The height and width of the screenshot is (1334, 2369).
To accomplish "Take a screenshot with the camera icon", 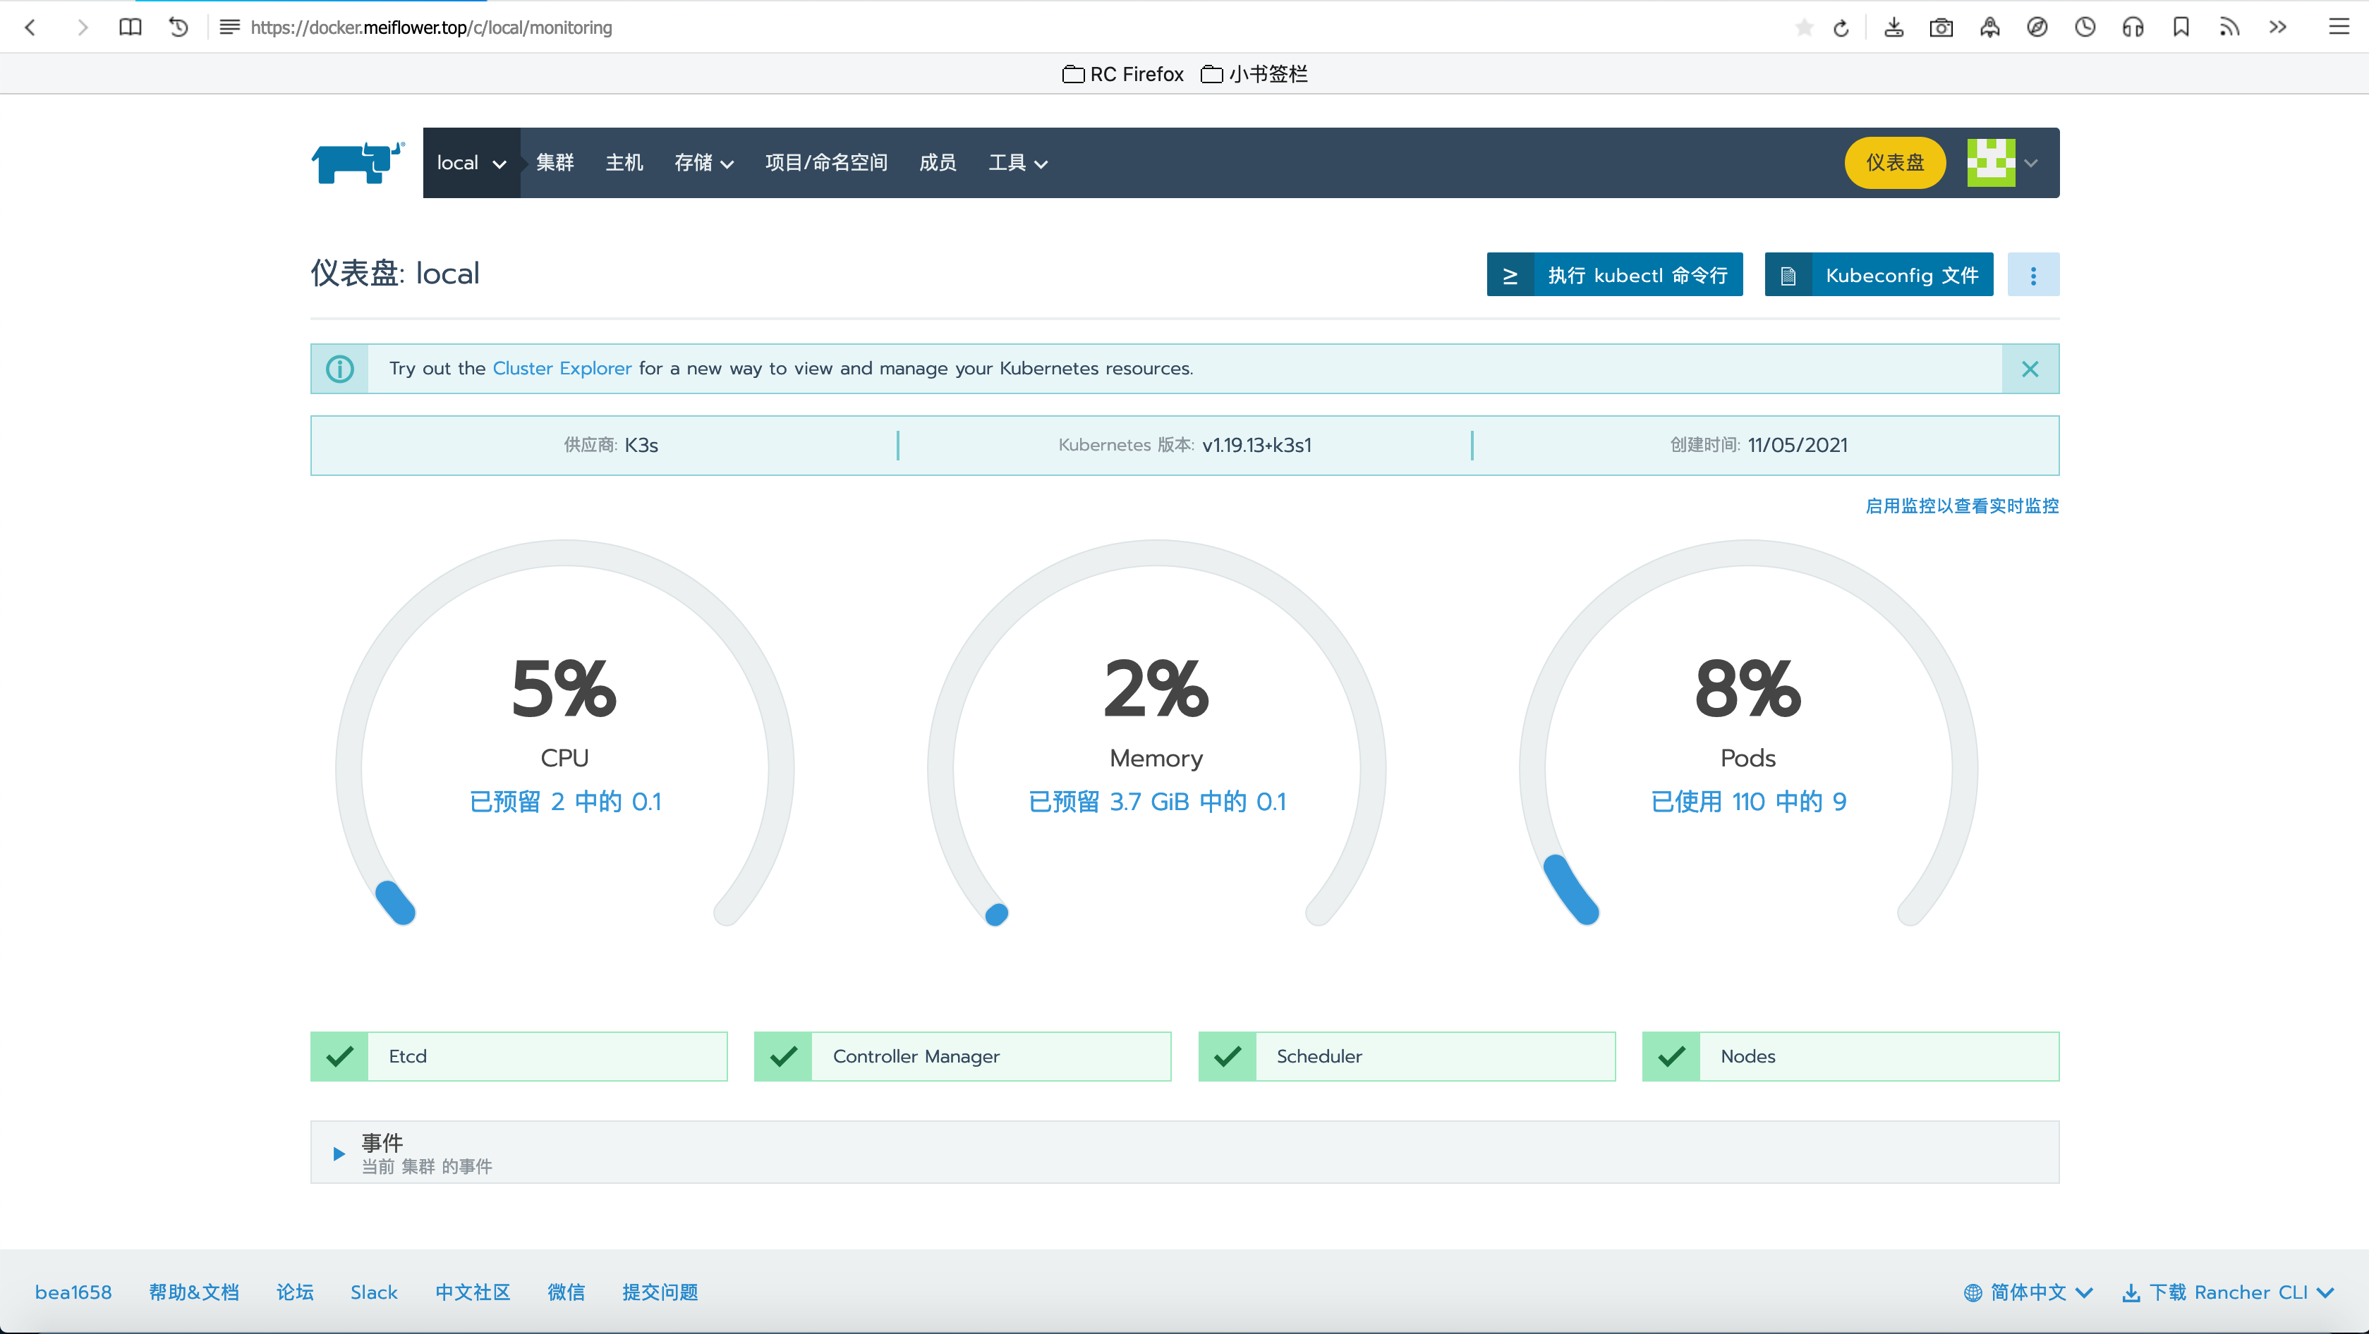I will (x=1941, y=27).
